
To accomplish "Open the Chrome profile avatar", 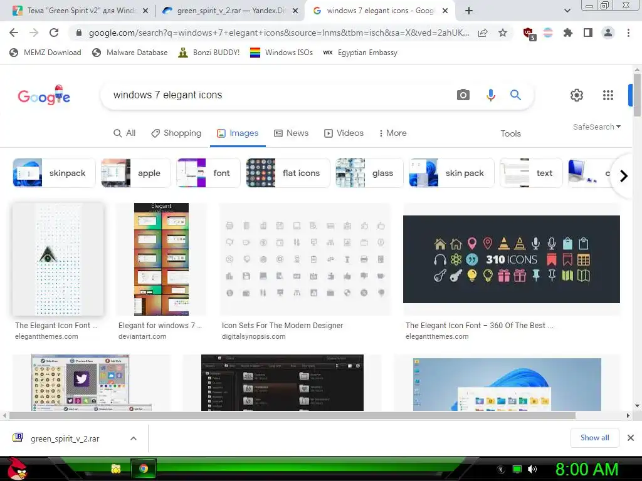I will click(608, 33).
